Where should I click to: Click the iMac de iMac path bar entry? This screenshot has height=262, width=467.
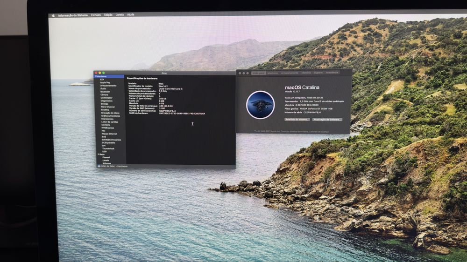(108, 166)
